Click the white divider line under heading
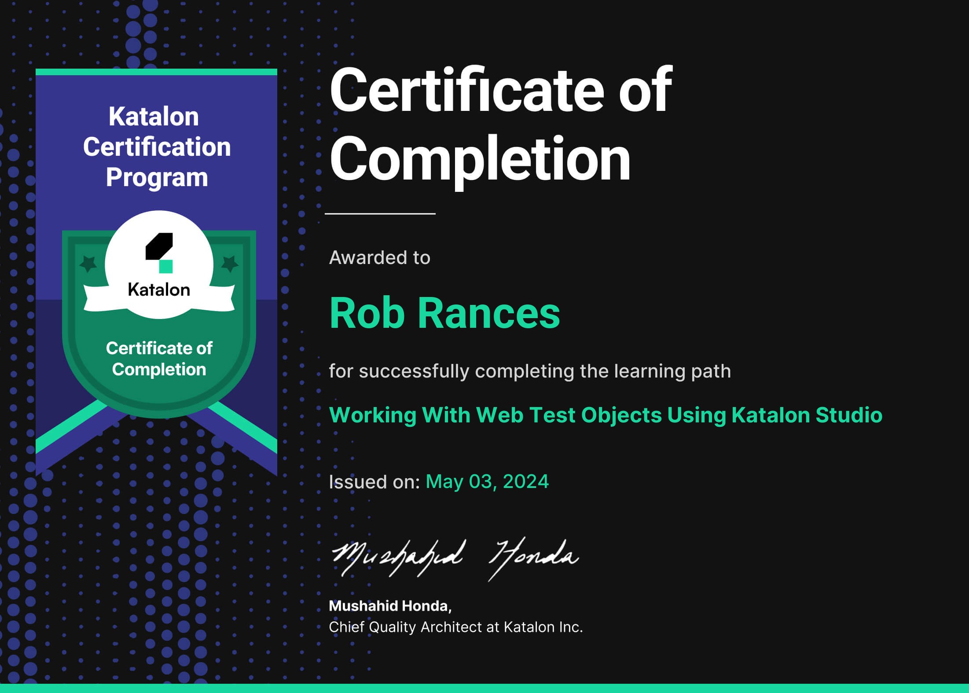Image resolution: width=969 pixels, height=693 pixels. tap(380, 214)
